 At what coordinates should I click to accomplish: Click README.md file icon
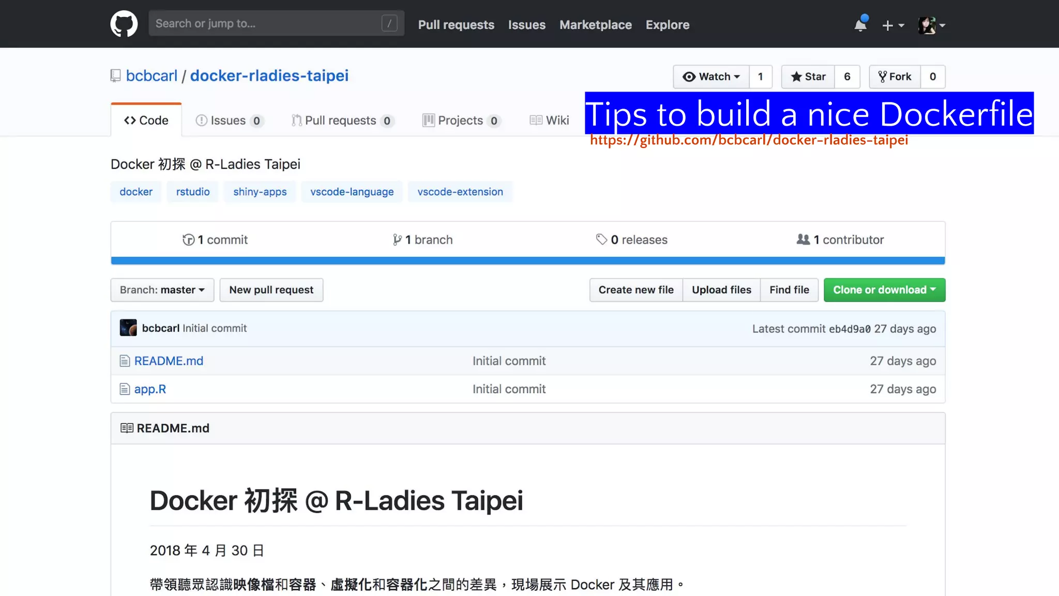point(125,361)
